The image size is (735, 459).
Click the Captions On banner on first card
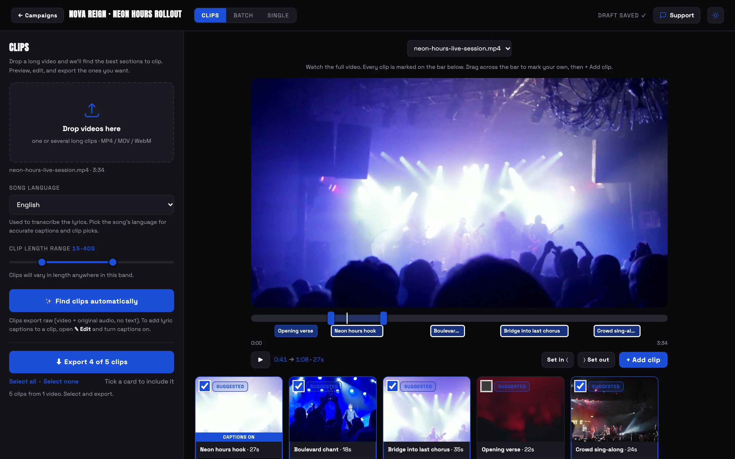[x=239, y=437]
